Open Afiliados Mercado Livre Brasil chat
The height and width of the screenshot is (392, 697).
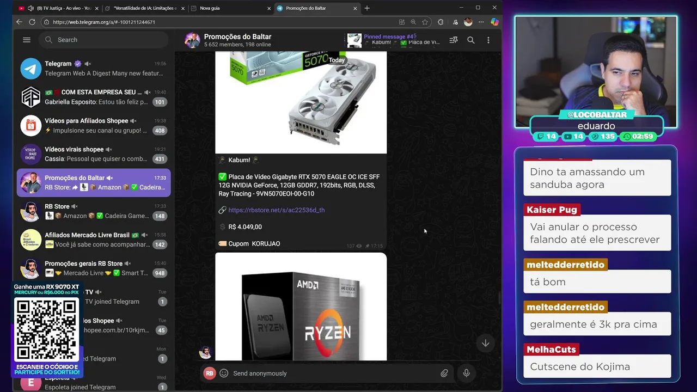pyautogui.click(x=94, y=240)
